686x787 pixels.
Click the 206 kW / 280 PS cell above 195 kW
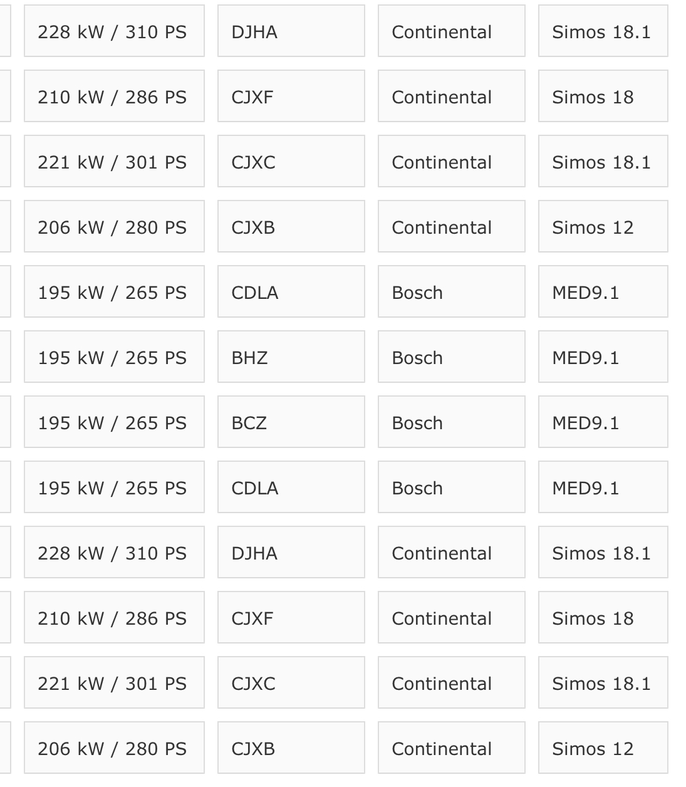114,226
